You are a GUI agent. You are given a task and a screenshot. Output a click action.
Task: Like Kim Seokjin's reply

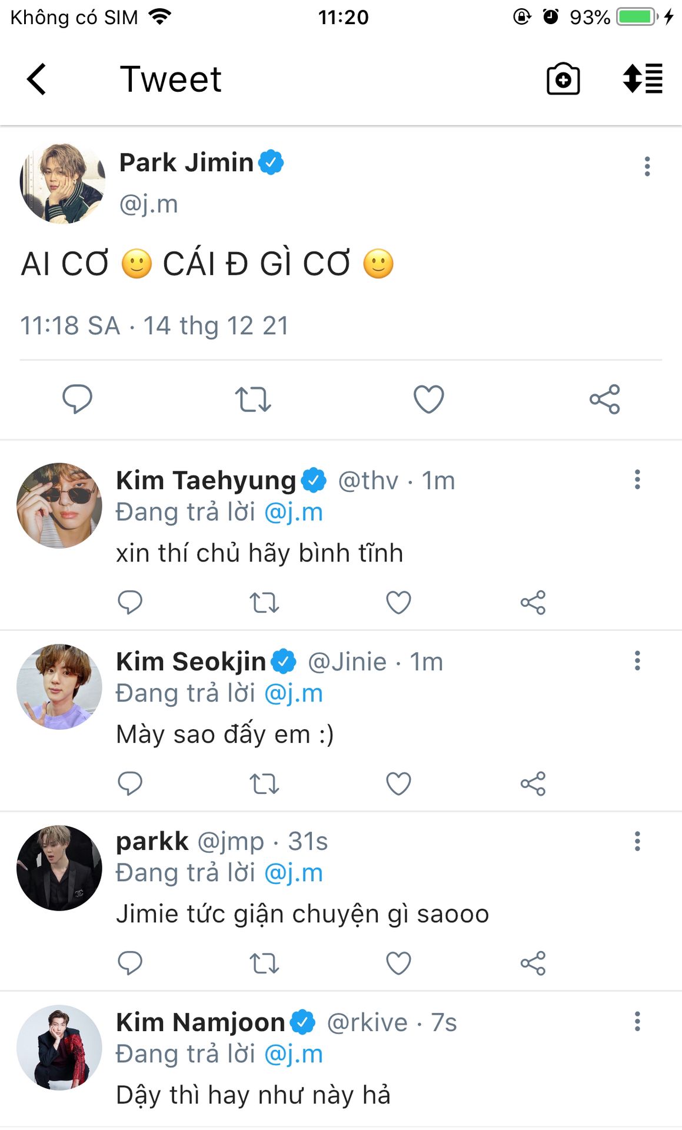[x=398, y=783]
